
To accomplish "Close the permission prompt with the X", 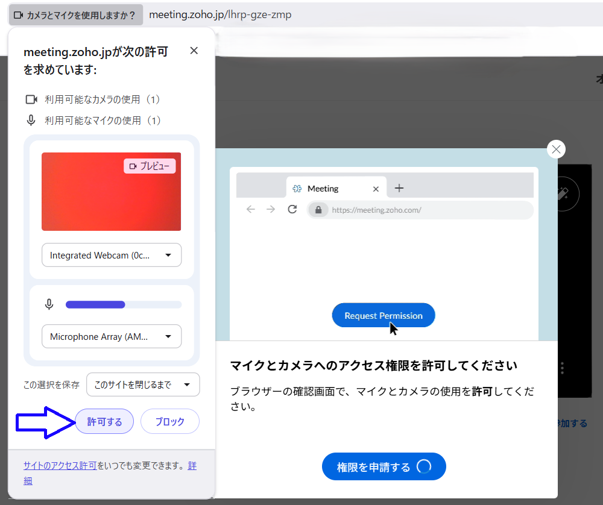I will [x=194, y=51].
